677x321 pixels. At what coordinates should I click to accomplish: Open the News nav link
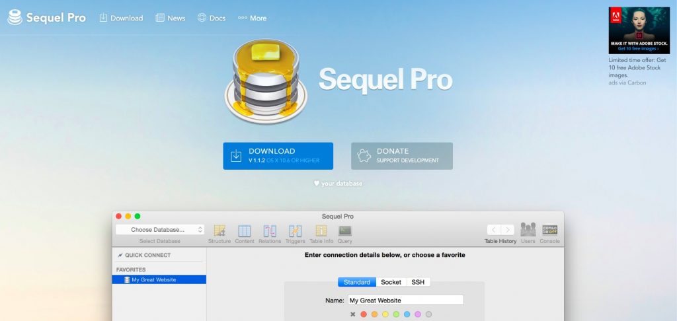tap(170, 18)
